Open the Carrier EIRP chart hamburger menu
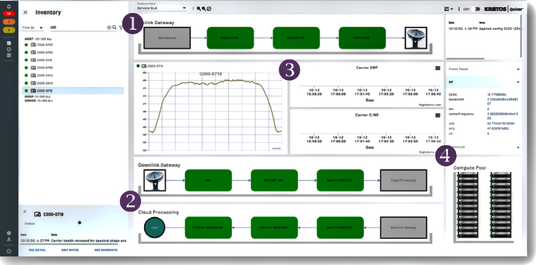The width and height of the screenshot is (536, 265). coord(438,68)
